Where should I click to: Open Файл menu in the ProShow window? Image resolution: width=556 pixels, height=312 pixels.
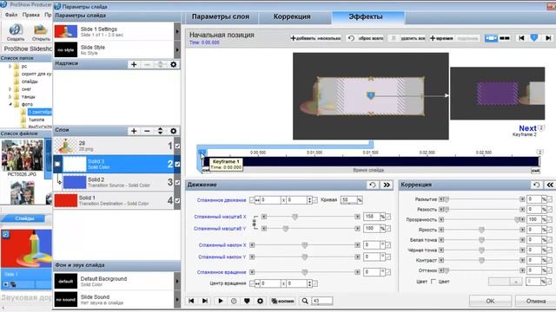coord(11,15)
